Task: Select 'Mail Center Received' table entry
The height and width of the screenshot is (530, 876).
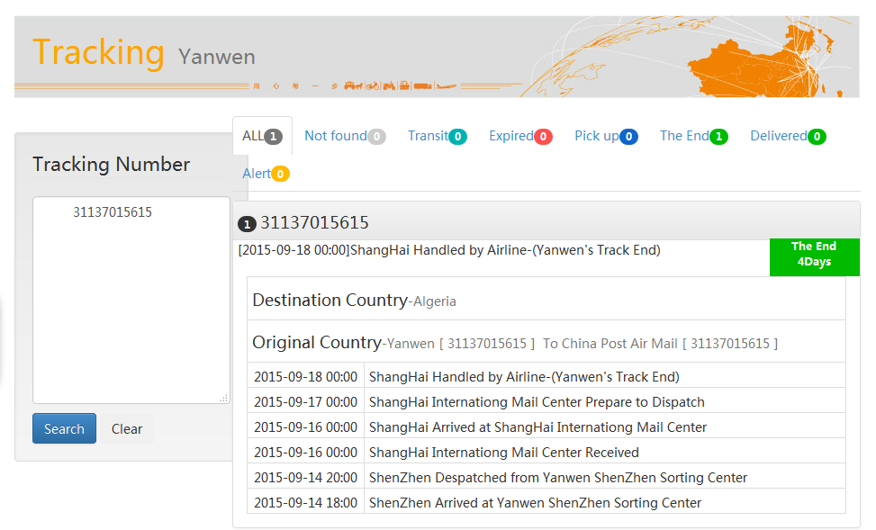Action: click(x=605, y=453)
